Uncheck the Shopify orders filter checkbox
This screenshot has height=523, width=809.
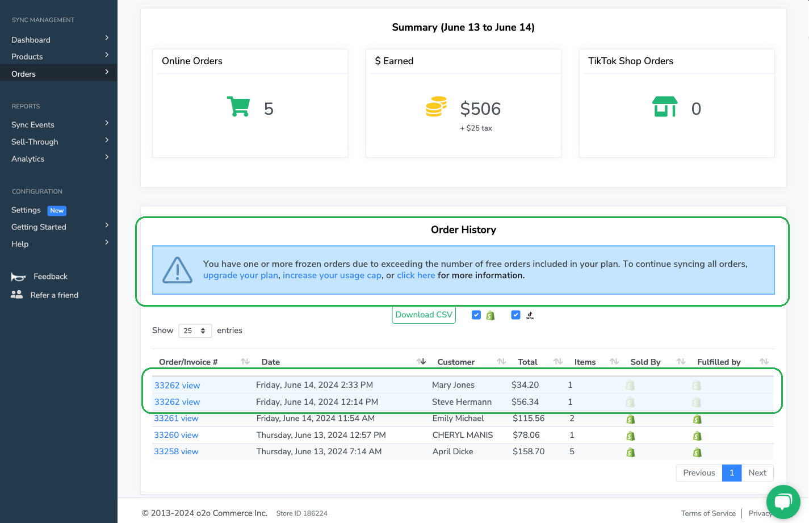[x=476, y=315]
